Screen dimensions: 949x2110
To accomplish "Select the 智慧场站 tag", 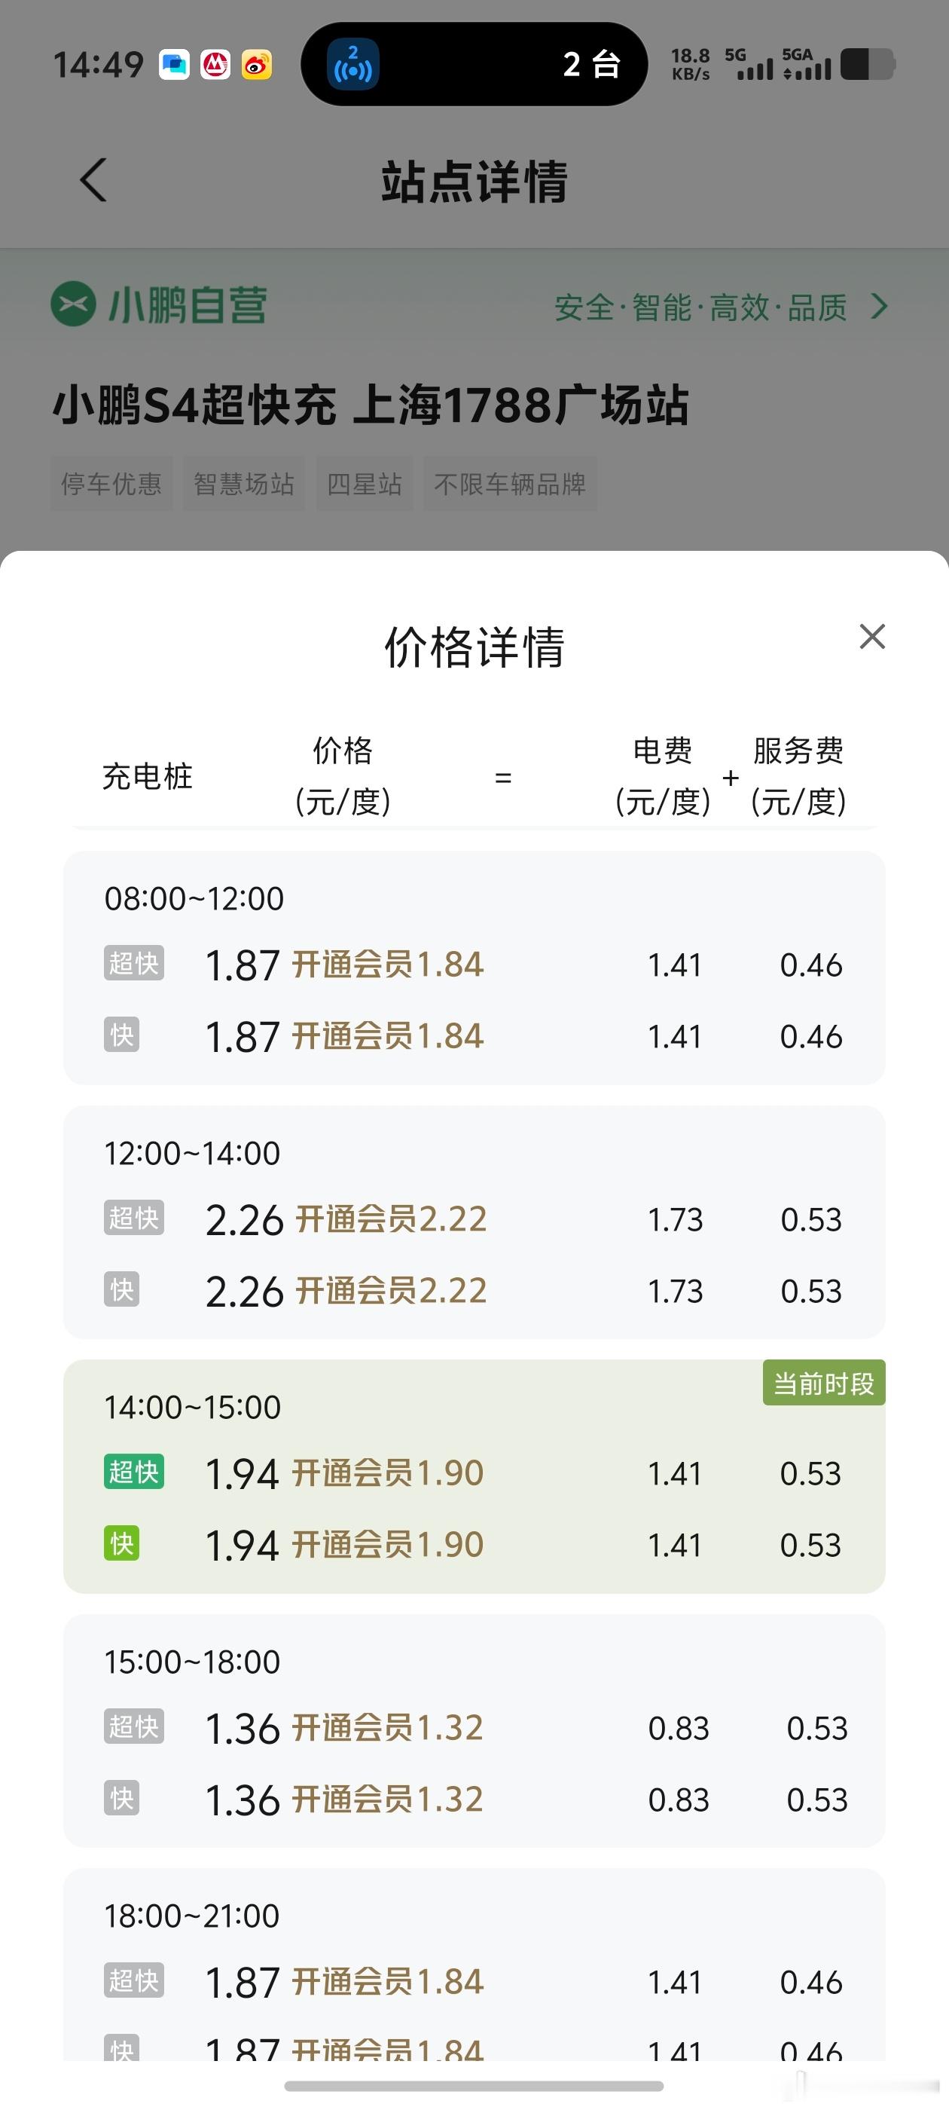I will point(244,483).
